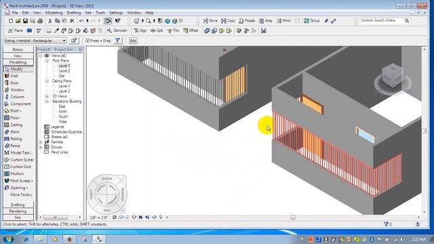Switch to the Basics design bar tab
The image size is (434, 244).
tap(18, 49)
